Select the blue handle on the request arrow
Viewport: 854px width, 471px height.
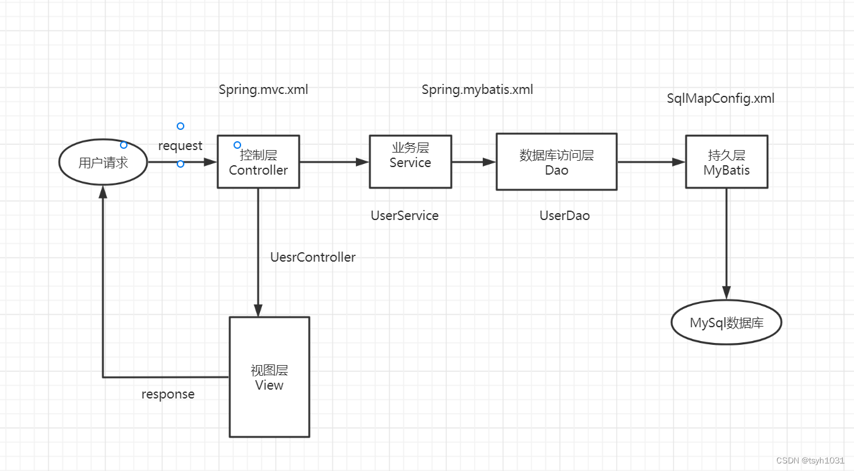tap(181, 163)
